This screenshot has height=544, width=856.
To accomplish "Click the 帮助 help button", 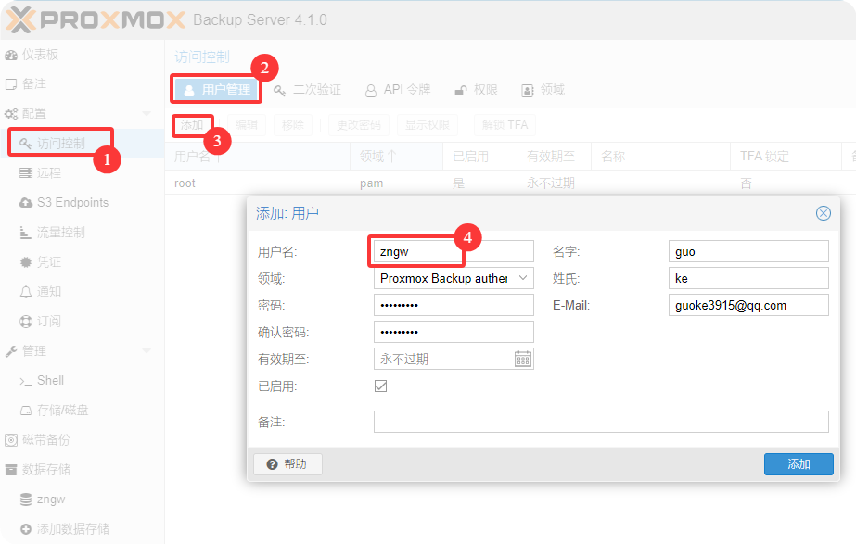I will click(x=287, y=464).
